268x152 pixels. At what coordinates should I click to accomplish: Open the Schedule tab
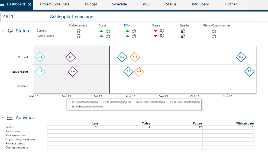119,4
